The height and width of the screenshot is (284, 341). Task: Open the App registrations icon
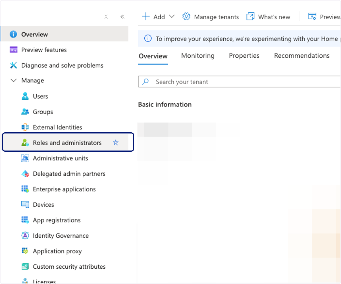(x=25, y=220)
